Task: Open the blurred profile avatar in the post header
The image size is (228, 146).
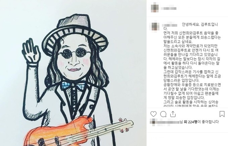Action: pos(155,7)
